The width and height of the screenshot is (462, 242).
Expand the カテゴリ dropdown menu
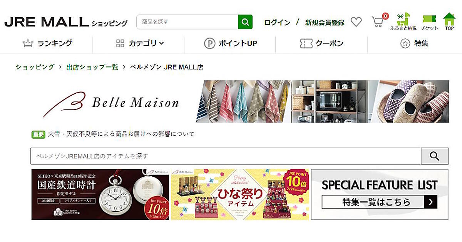pos(140,43)
